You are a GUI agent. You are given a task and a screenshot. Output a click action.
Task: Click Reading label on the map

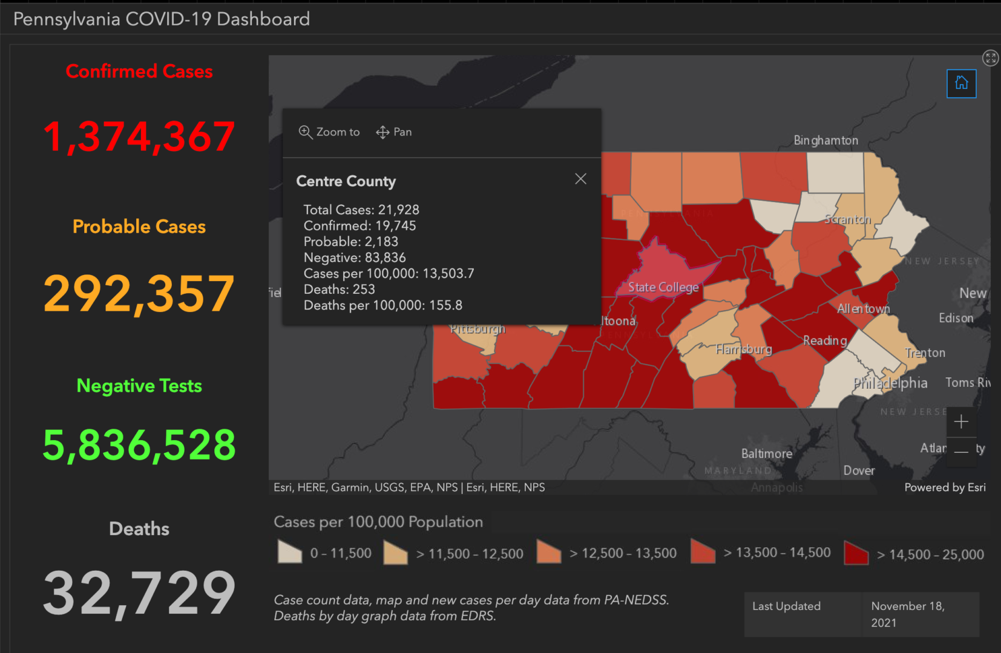pos(825,341)
